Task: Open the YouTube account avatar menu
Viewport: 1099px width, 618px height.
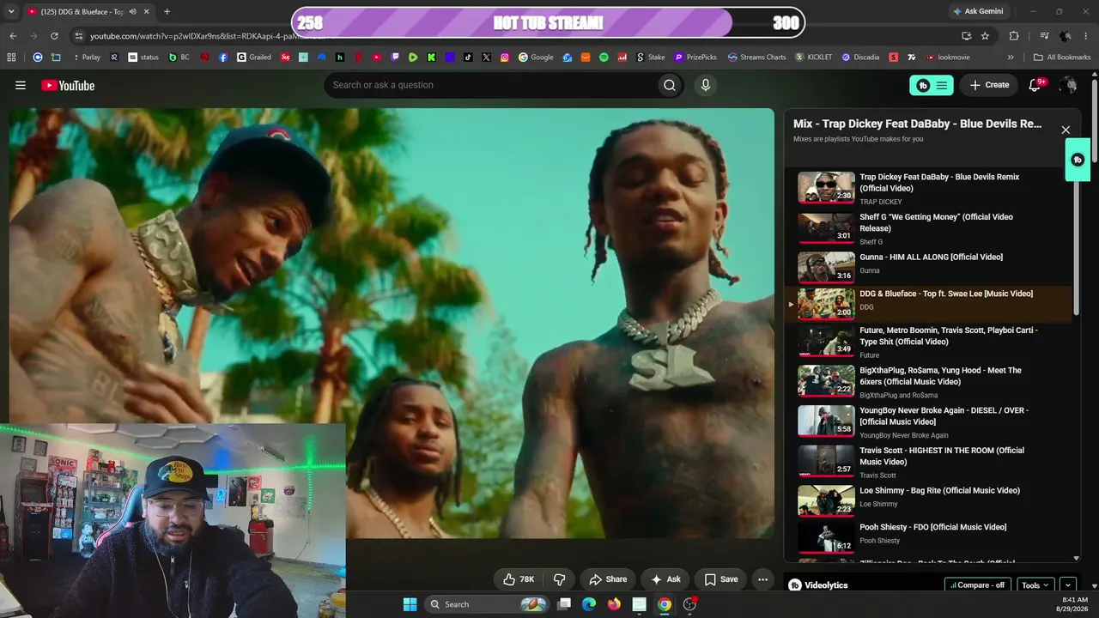Action: (1068, 85)
